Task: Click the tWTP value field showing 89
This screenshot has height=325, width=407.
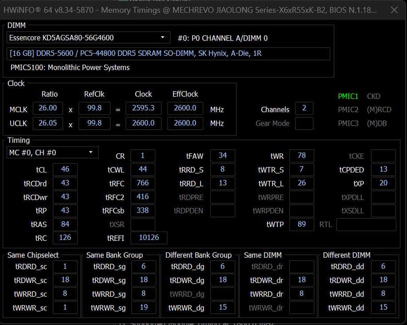Action: (301, 225)
